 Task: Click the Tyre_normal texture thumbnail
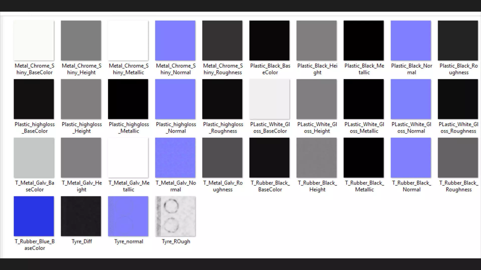tap(128, 216)
